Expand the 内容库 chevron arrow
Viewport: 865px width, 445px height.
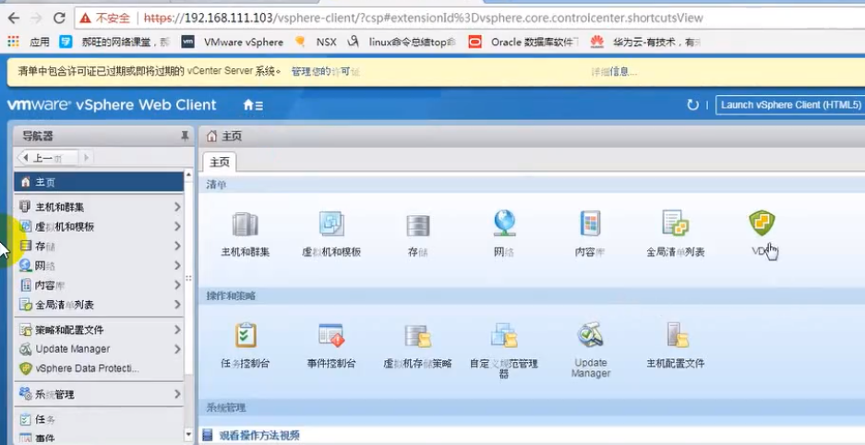(x=177, y=285)
